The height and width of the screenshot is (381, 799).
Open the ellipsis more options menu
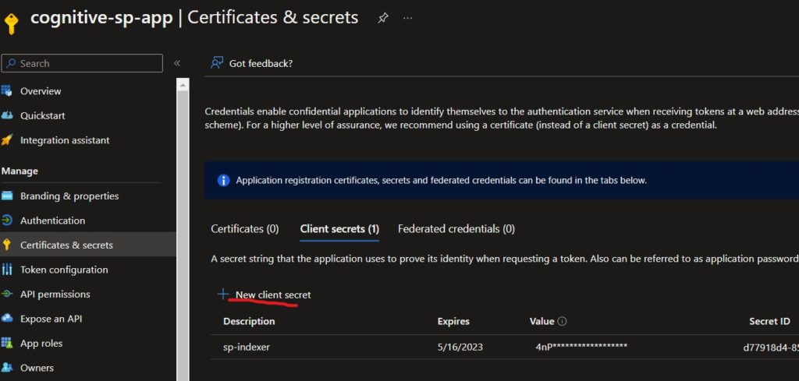coord(407,18)
